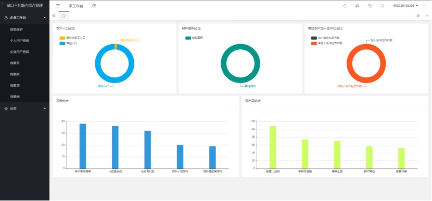Open the user account 500229108206 dropdown

405,6
